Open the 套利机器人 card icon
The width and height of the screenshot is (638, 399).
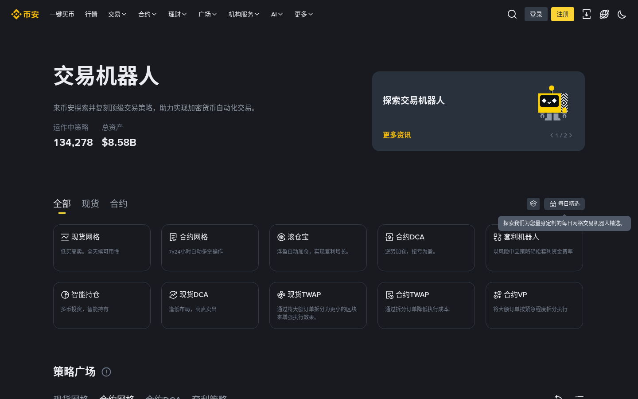point(498,237)
